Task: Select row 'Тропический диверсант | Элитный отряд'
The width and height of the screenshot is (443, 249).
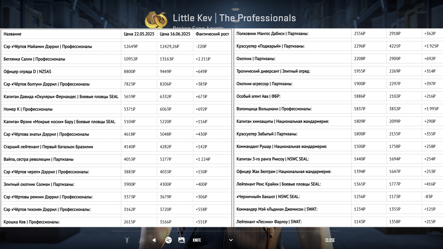Action: point(339,71)
